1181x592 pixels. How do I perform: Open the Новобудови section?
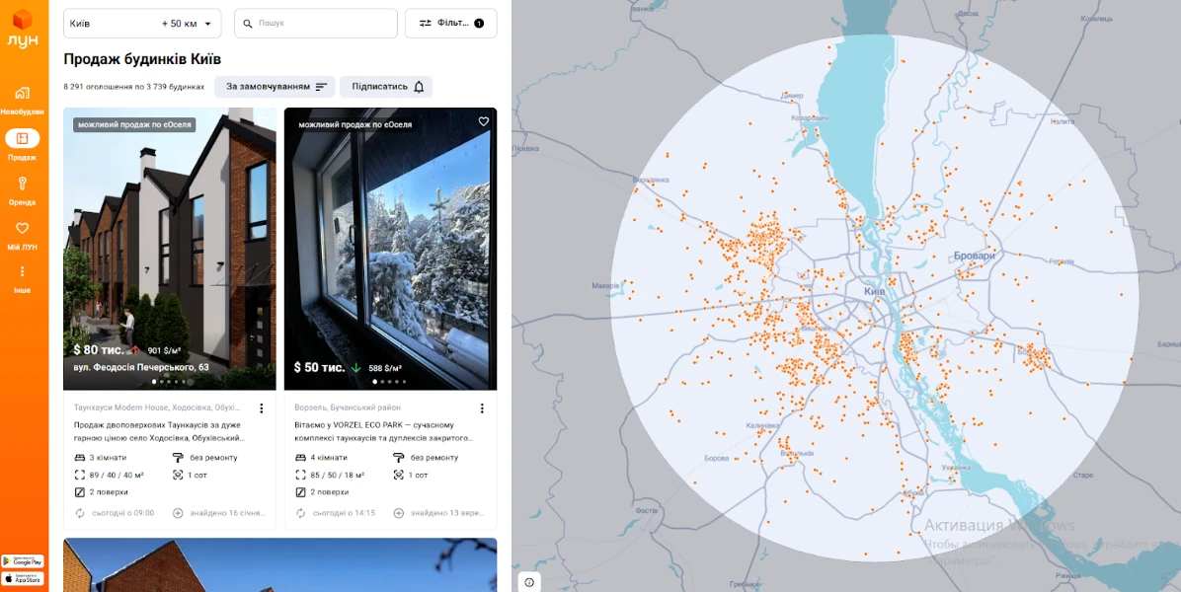(x=23, y=100)
